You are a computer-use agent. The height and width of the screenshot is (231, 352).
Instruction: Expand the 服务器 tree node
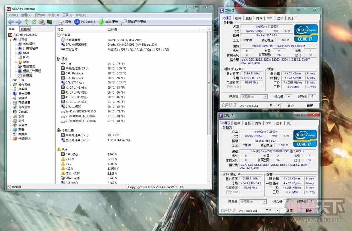[11, 89]
